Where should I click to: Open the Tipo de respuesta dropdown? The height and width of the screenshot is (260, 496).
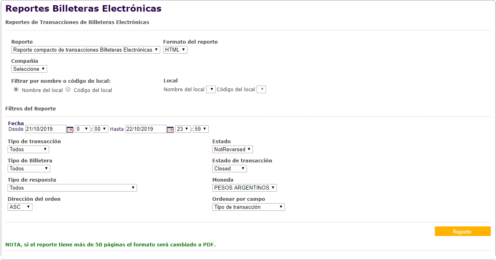click(72, 188)
